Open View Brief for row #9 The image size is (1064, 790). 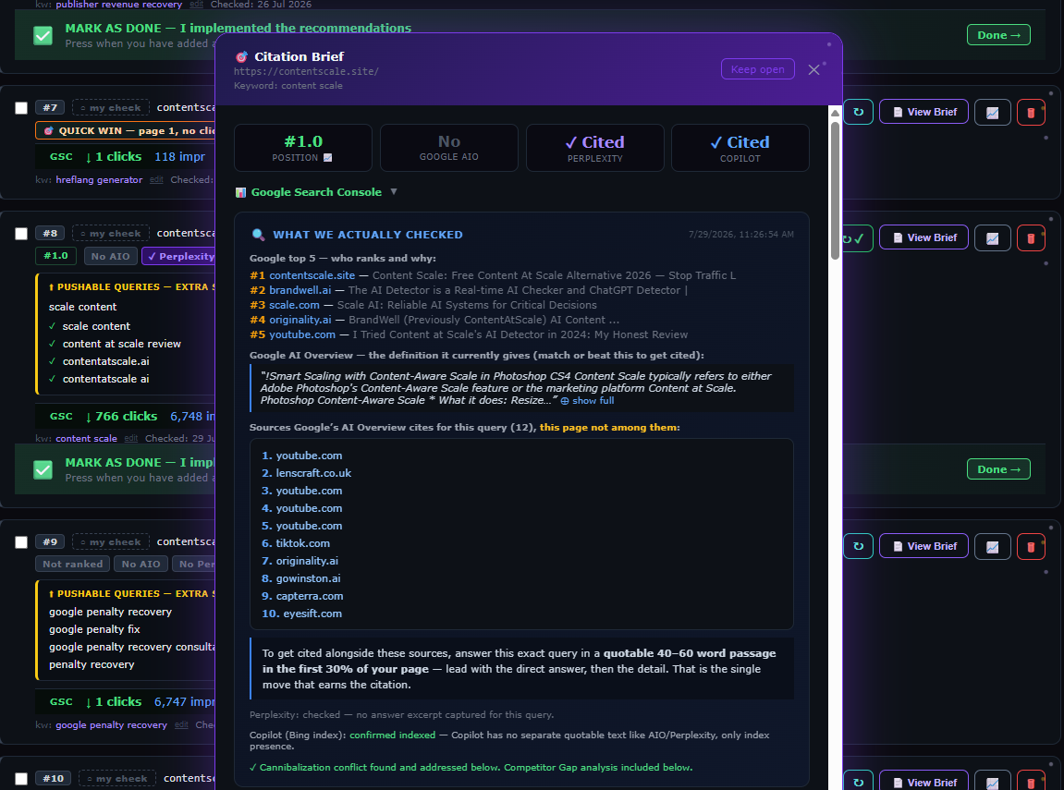click(923, 546)
